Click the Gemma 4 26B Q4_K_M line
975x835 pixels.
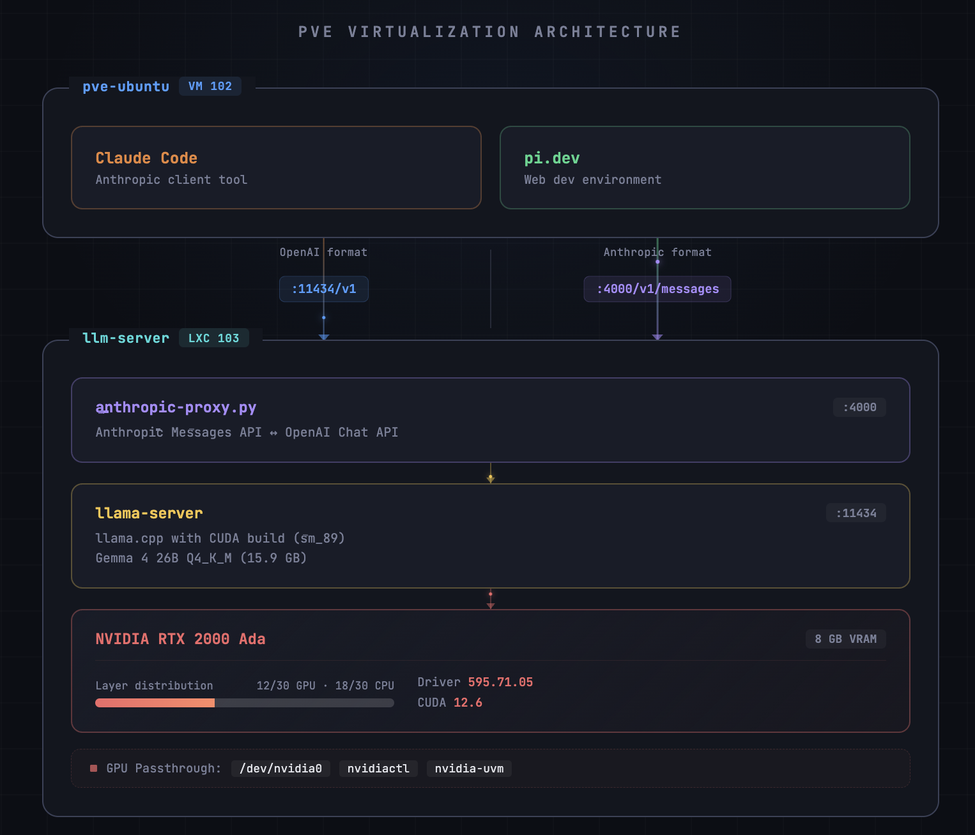[x=201, y=558]
